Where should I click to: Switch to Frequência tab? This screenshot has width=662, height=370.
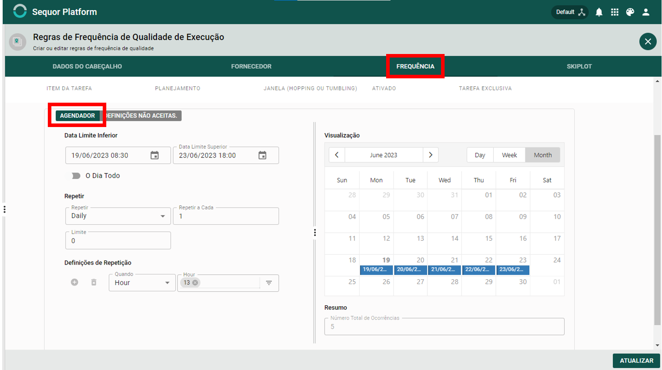(x=415, y=66)
